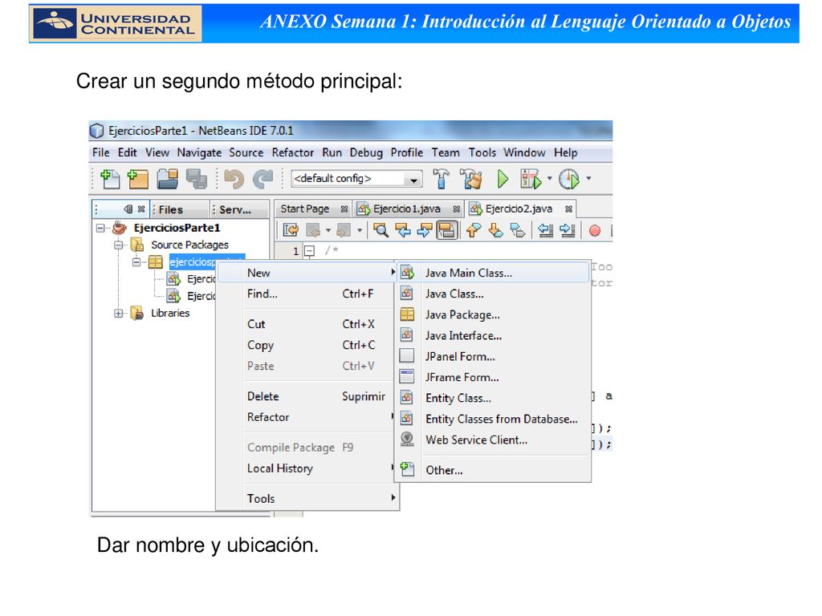Select Web Service Client option
822x616 pixels.
[x=493, y=440]
